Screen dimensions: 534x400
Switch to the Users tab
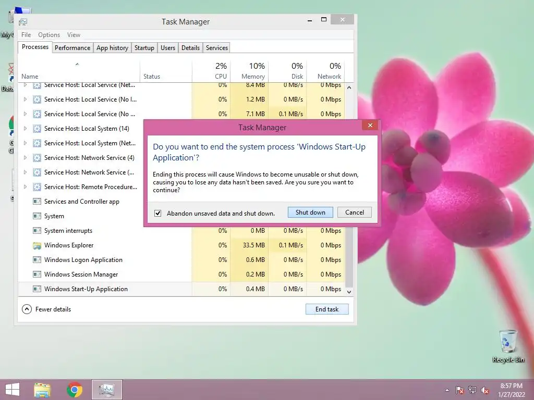point(168,47)
